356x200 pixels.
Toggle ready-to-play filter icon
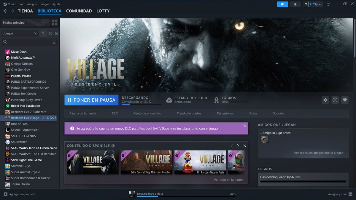coord(56,33)
